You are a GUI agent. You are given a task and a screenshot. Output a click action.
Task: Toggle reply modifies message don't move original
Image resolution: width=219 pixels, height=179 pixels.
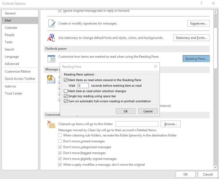point(60,164)
